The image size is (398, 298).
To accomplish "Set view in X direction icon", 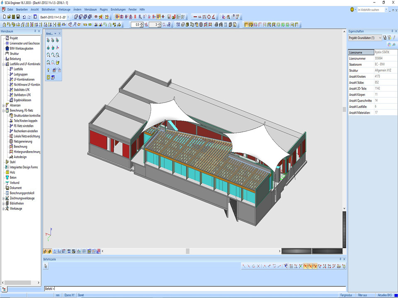I will (49, 41).
